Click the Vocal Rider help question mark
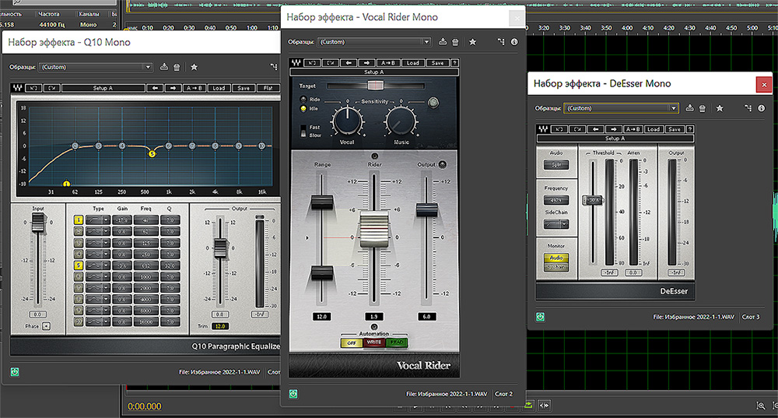Image resolution: width=778 pixels, height=418 pixels. pos(454,63)
